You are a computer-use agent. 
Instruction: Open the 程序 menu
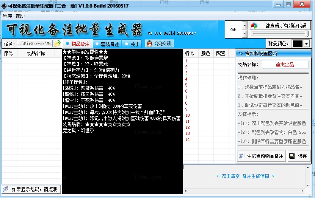click(x=8, y=16)
